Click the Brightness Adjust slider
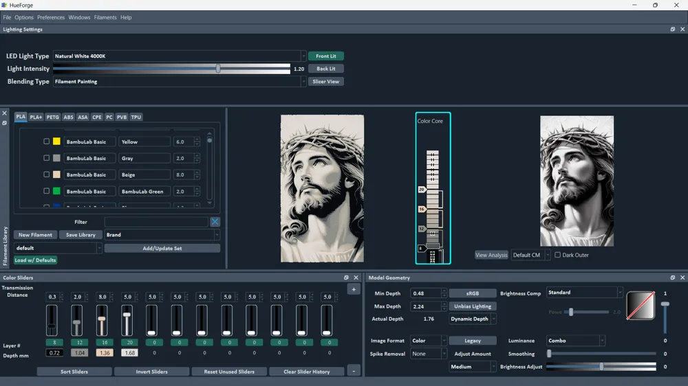Viewport: 688px width, 386px height. point(601,367)
